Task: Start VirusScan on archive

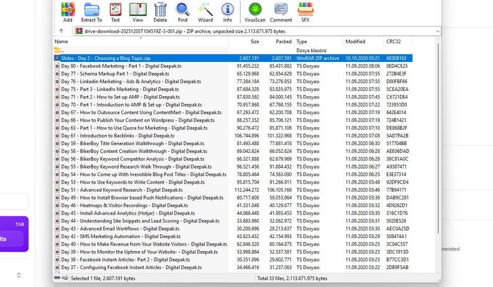Action: click(x=255, y=12)
